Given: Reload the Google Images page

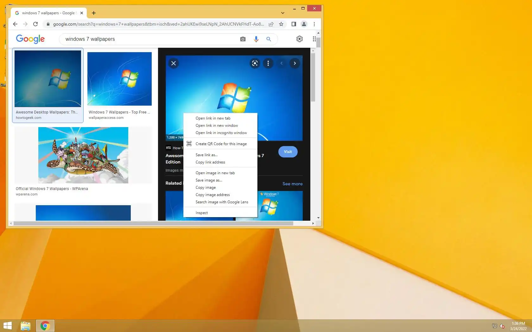Looking at the screenshot, I should [x=35, y=24].
